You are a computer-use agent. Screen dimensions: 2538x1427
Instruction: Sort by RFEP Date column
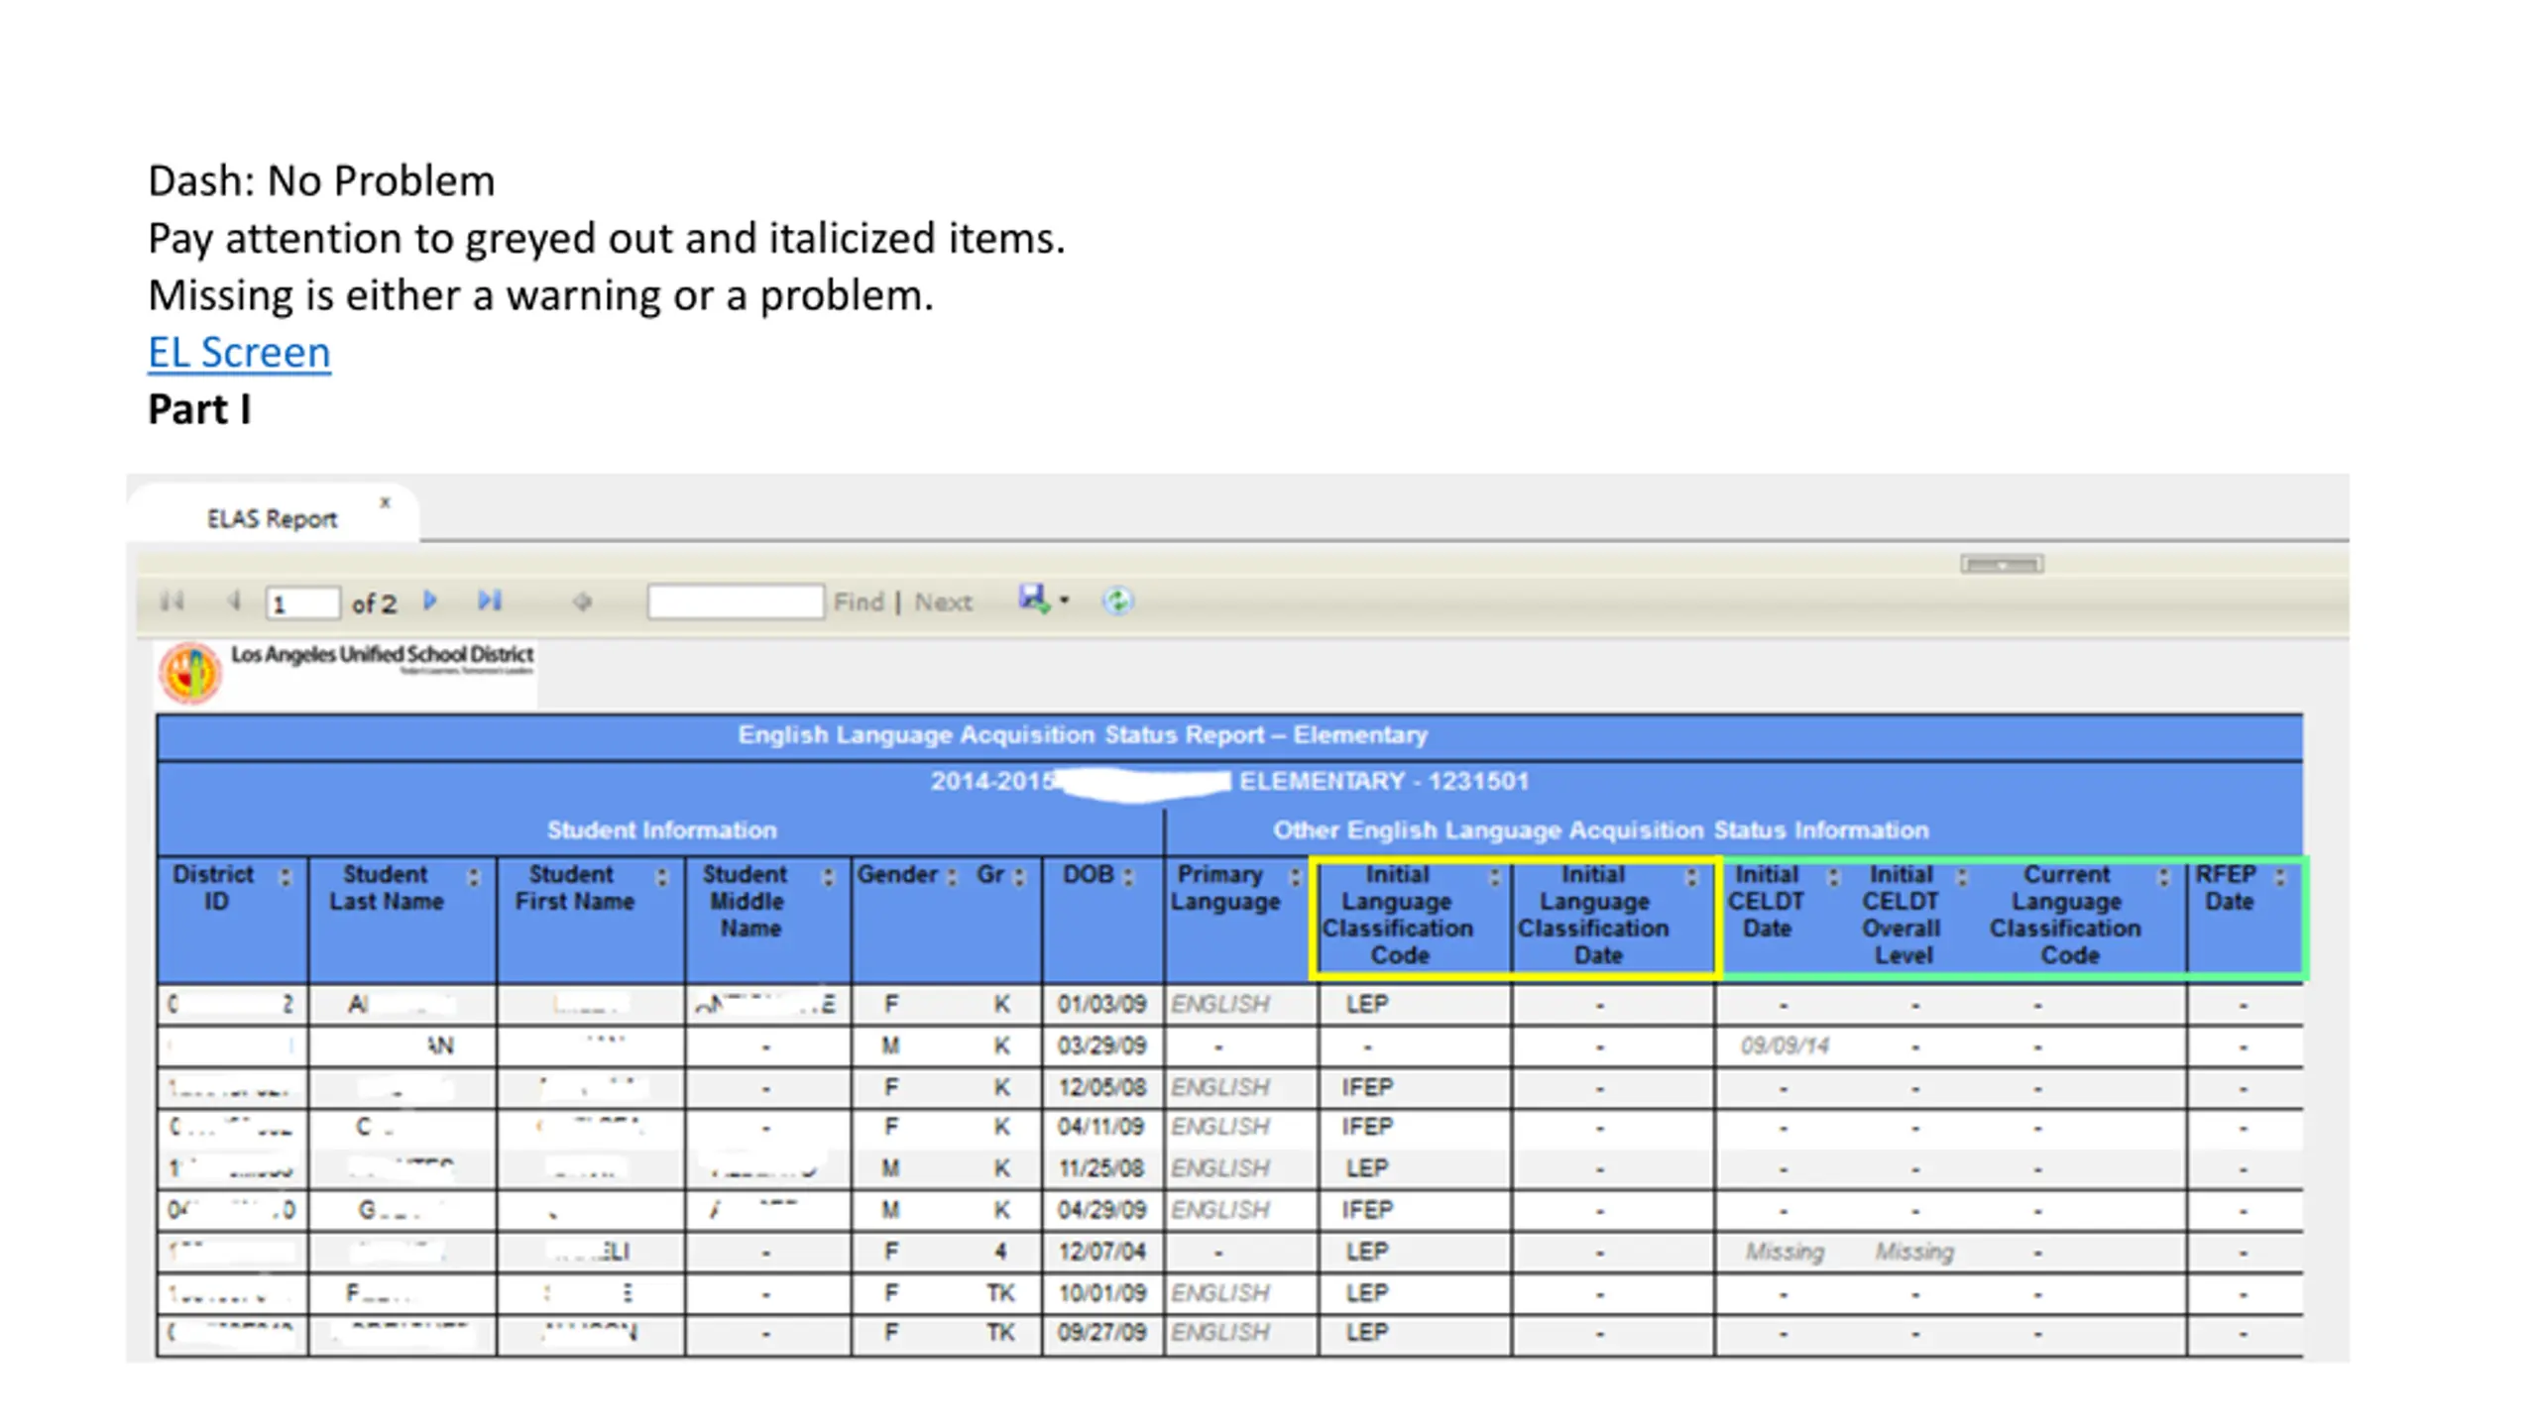click(x=2279, y=877)
